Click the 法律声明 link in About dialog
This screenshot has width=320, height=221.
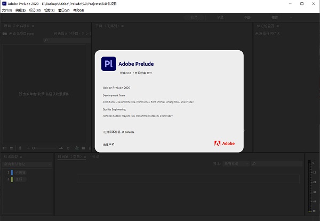pos(109,144)
